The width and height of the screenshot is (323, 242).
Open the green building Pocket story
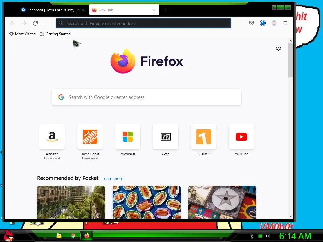click(71, 202)
